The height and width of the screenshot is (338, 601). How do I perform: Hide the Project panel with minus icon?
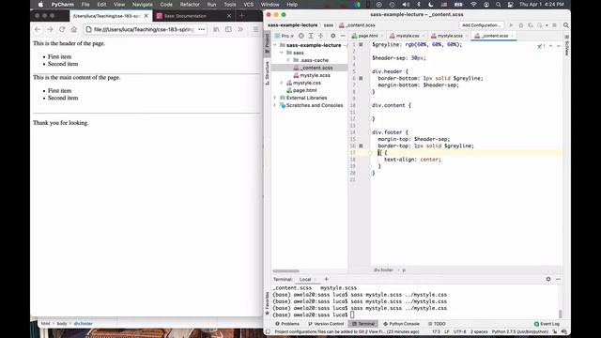tap(343, 36)
